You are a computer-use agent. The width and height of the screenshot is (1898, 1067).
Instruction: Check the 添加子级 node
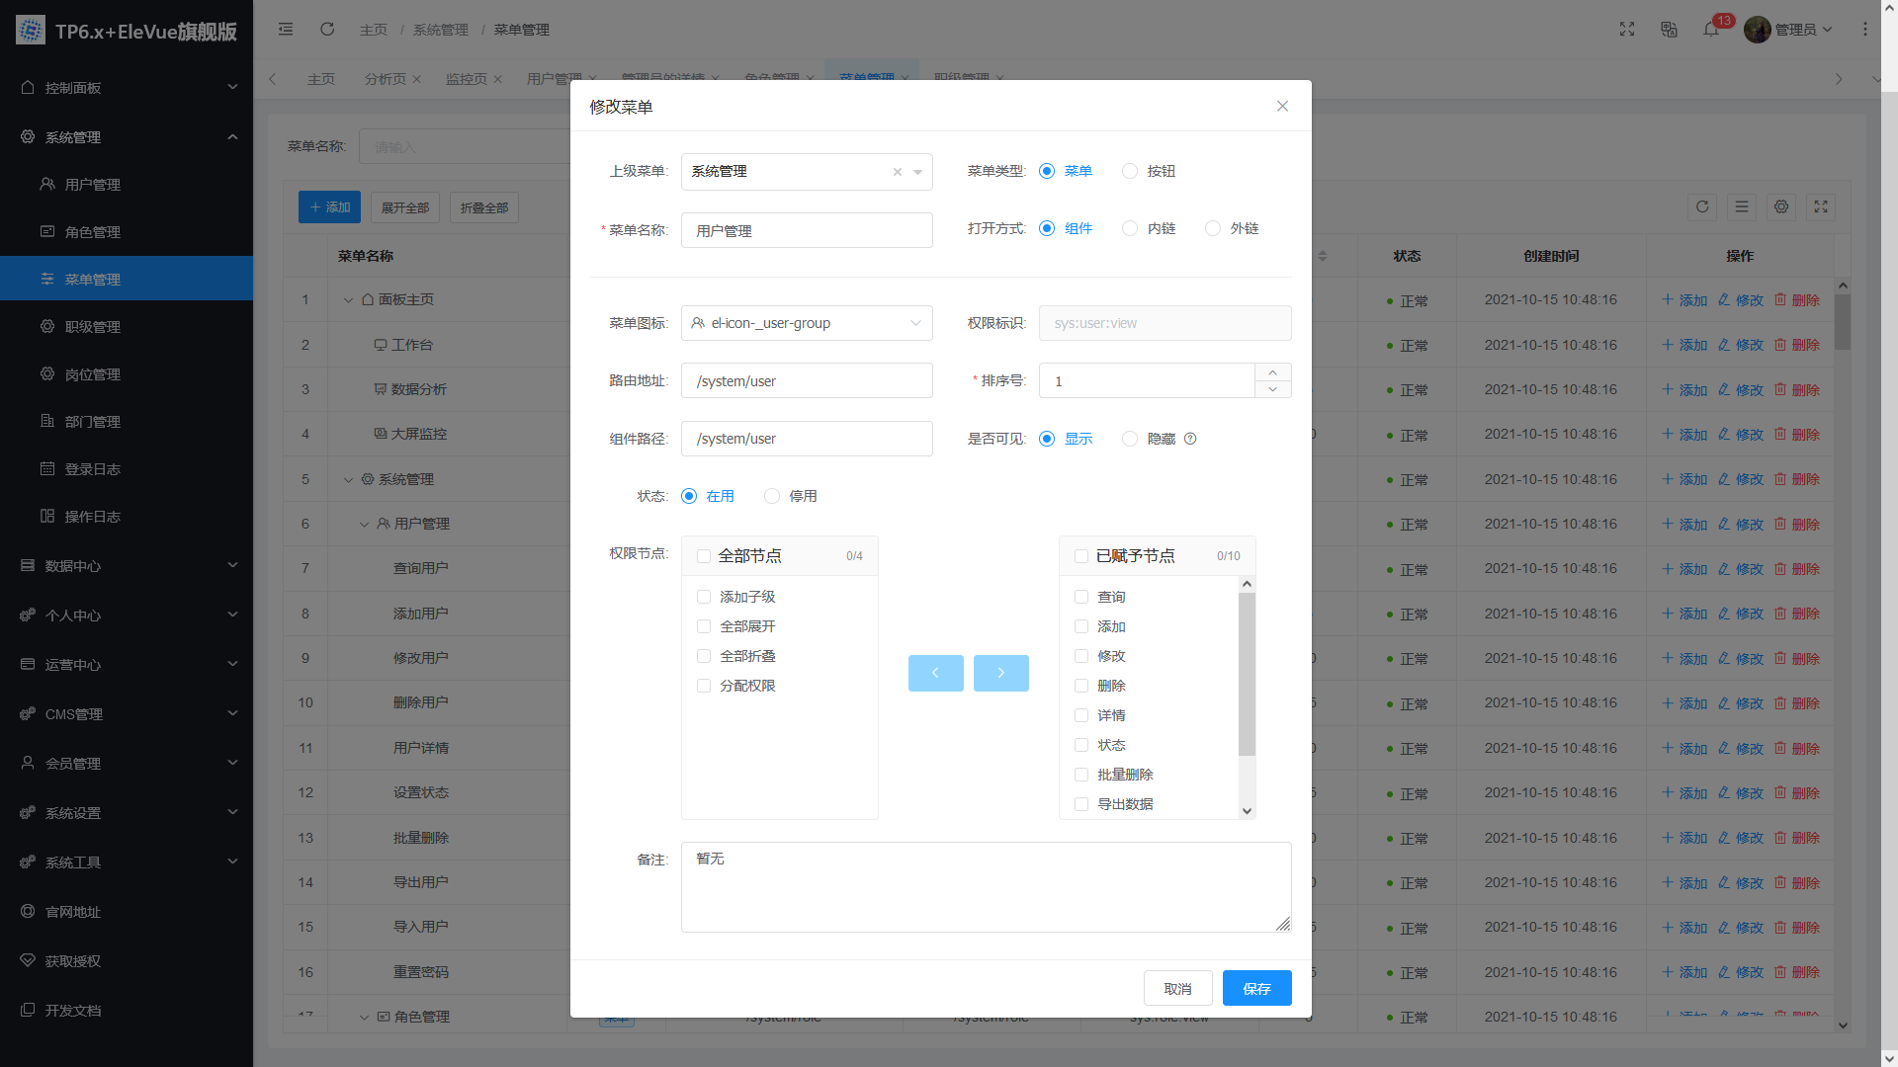pos(704,597)
